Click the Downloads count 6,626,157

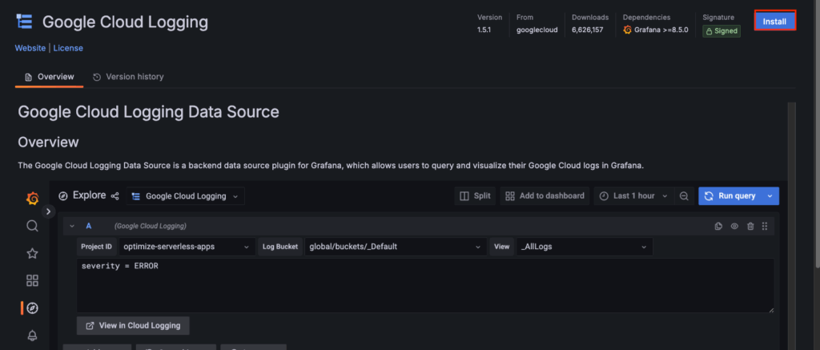[x=587, y=30]
